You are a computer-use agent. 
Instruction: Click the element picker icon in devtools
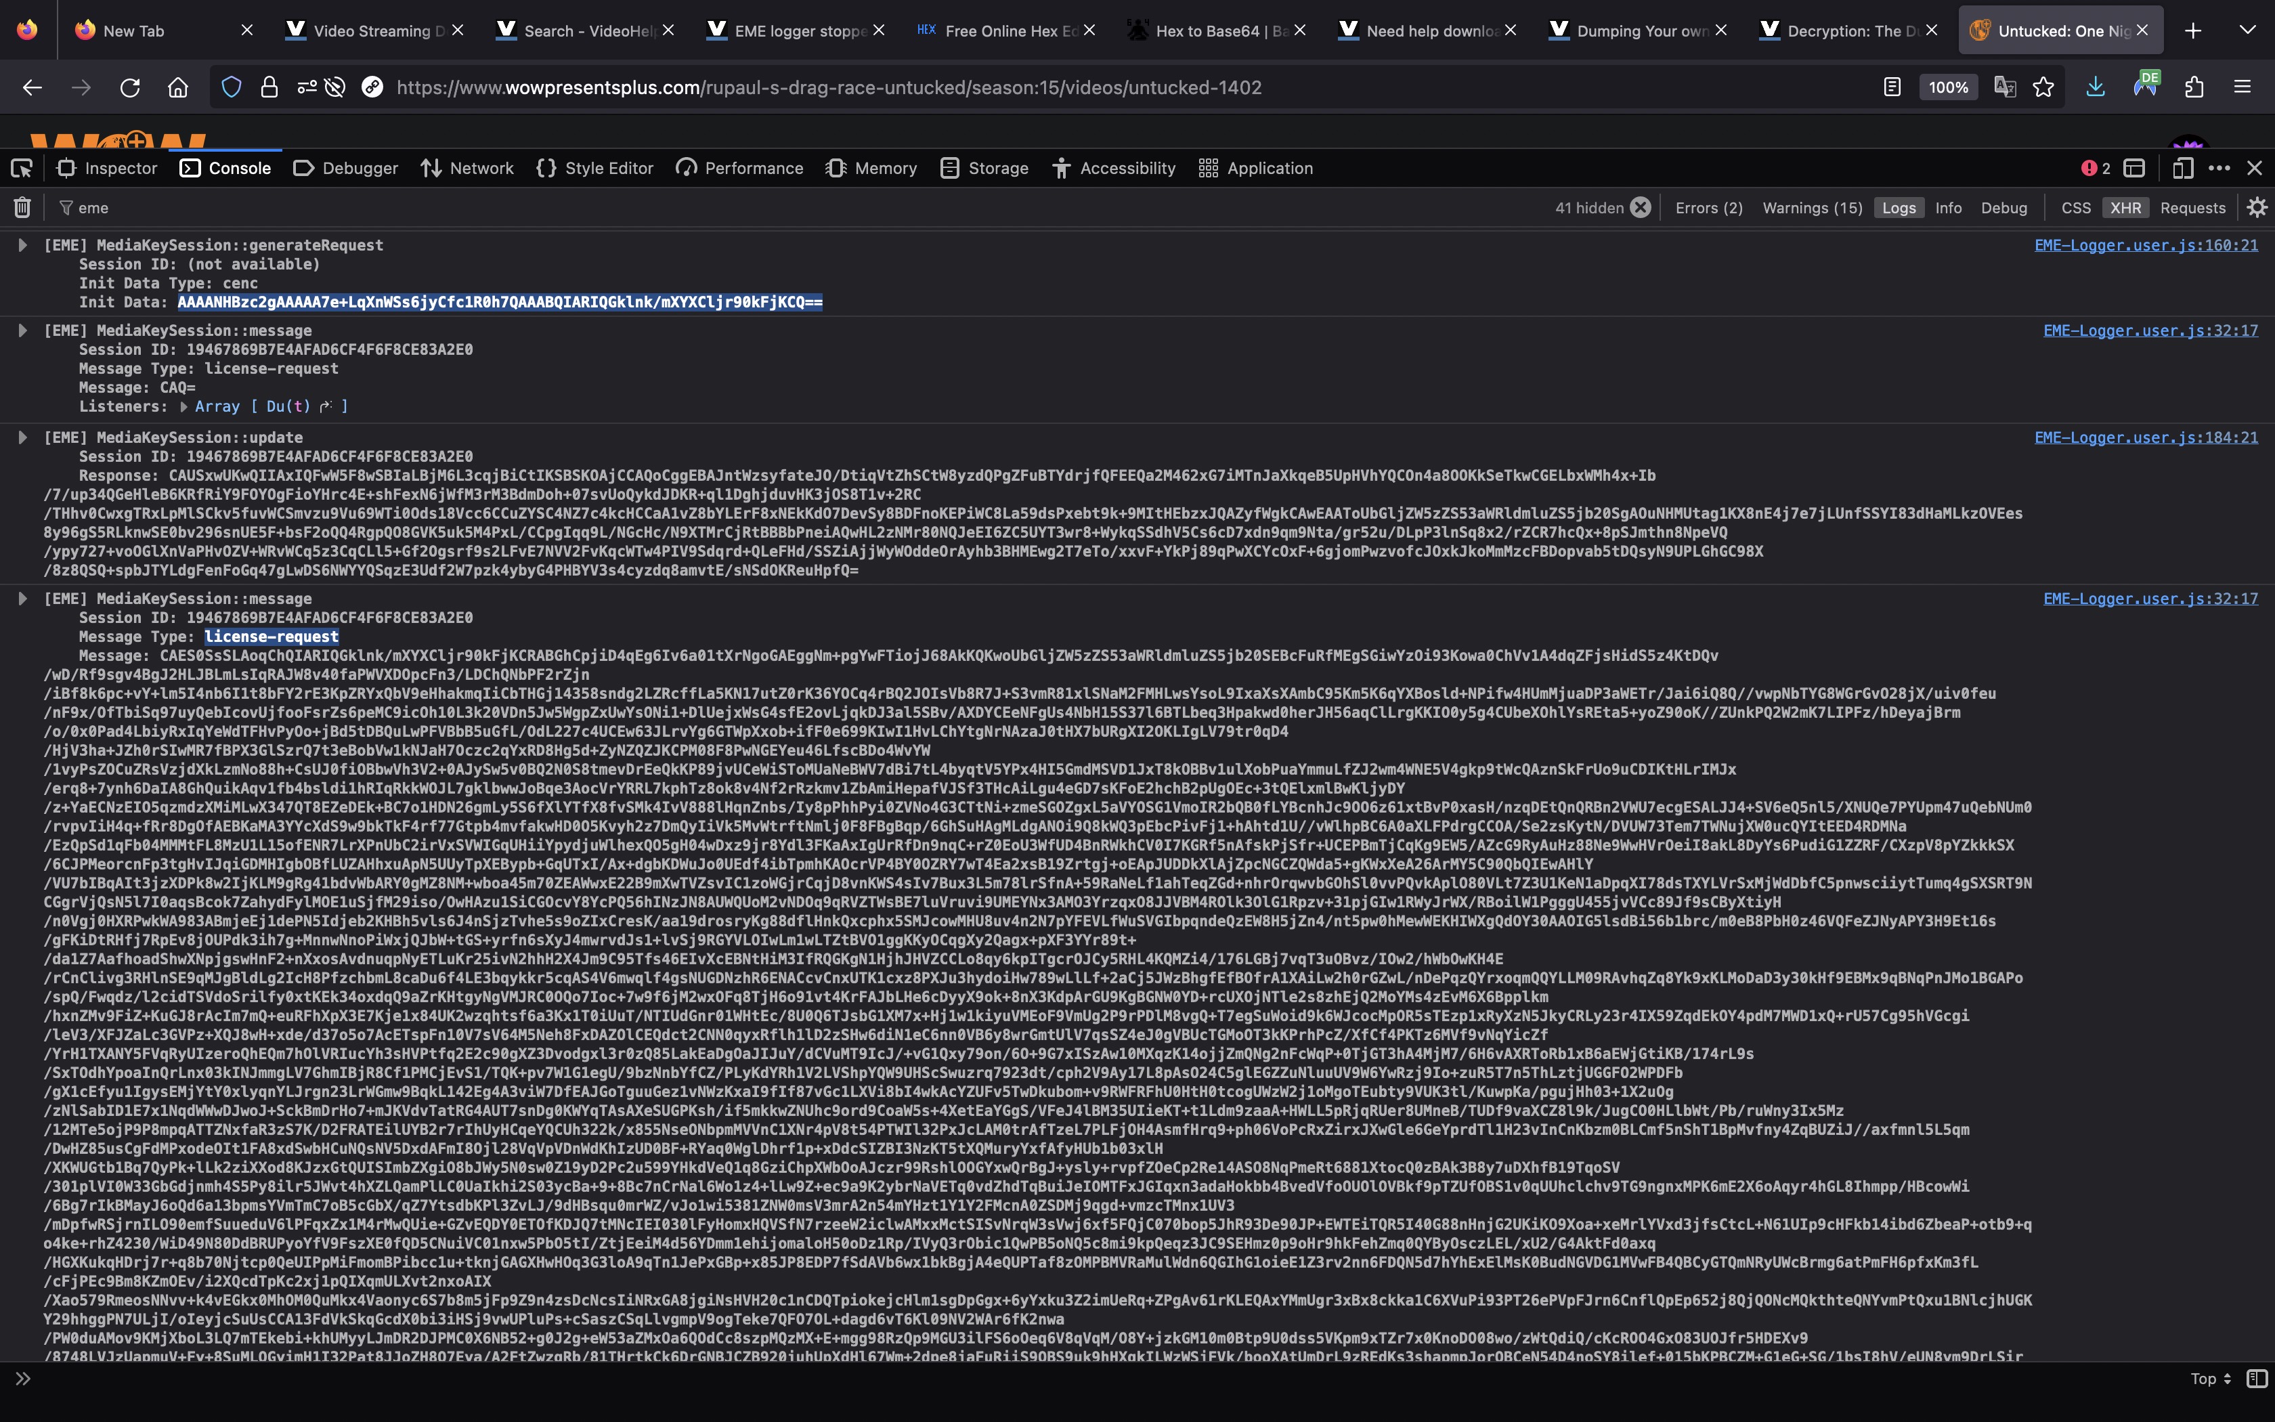click(x=22, y=169)
